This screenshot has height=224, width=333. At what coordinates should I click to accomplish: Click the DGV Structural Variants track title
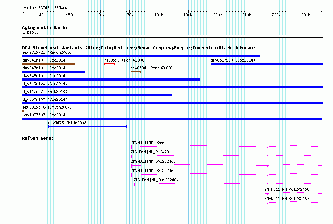(x=139, y=48)
